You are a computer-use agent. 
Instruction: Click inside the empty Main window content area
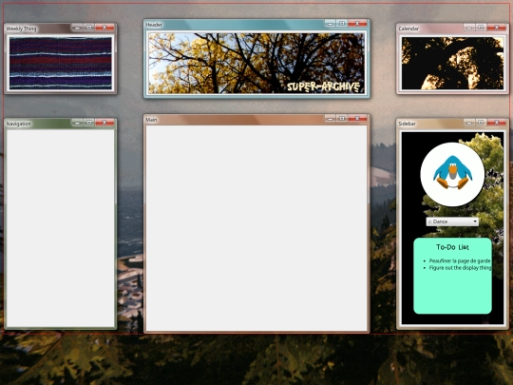click(256, 228)
